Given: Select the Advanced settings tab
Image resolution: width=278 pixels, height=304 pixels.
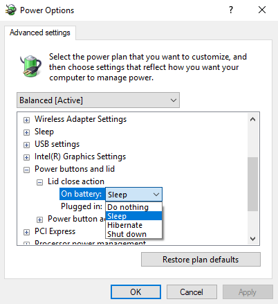Looking at the screenshot, I should click(40, 33).
